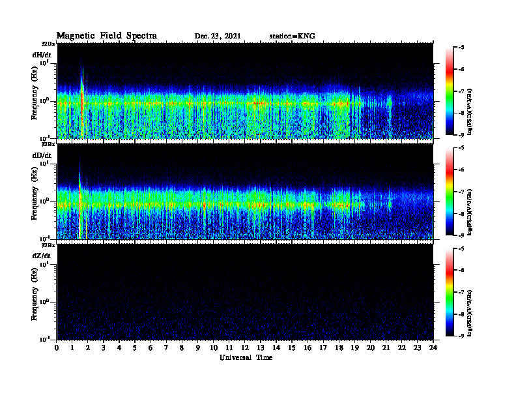Click the hour 1 tick label on time axis
This screenshot has width=516, height=399.
pyautogui.click(x=72, y=347)
